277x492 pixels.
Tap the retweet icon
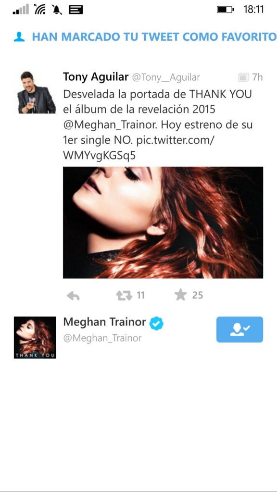[x=124, y=295]
